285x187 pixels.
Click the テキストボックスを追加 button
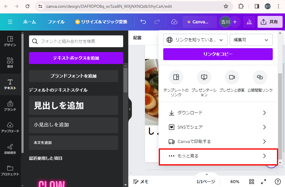point(76,58)
